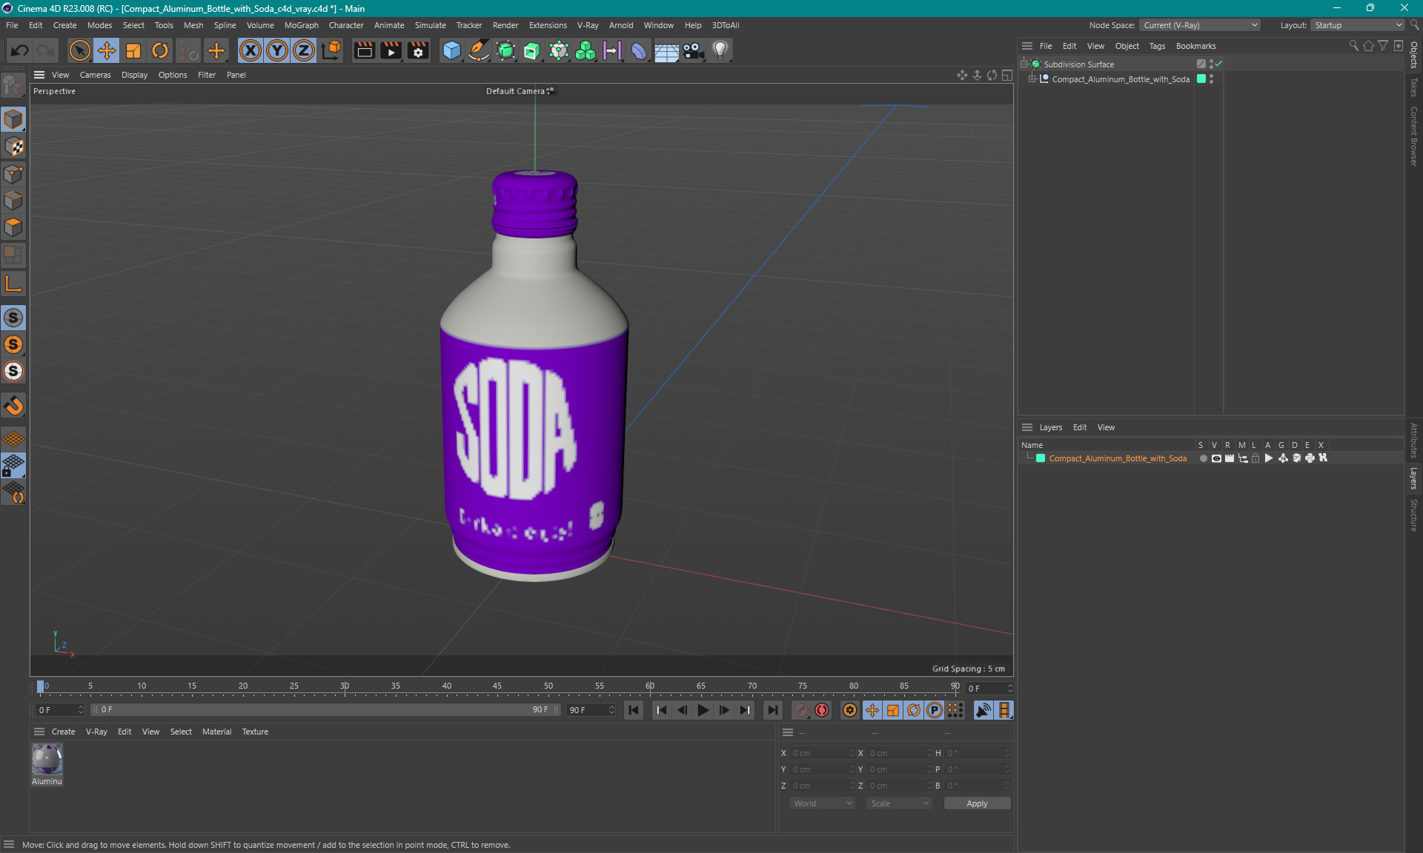Open Object Manager hamburger menu
Image resolution: width=1423 pixels, height=853 pixels.
pyautogui.click(x=1027, y=46)
